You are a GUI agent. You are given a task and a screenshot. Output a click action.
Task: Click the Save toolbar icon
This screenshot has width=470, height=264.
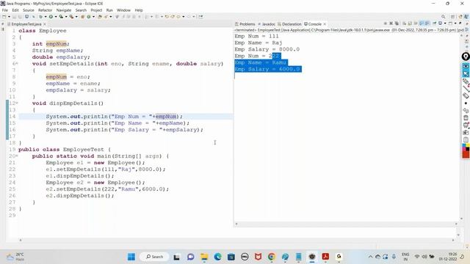point(14,16)
